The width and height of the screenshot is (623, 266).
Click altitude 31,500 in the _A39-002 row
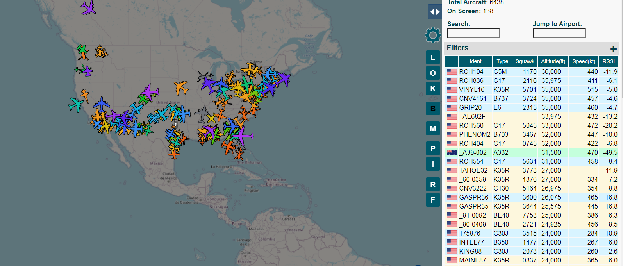click(x=551, y=153)
